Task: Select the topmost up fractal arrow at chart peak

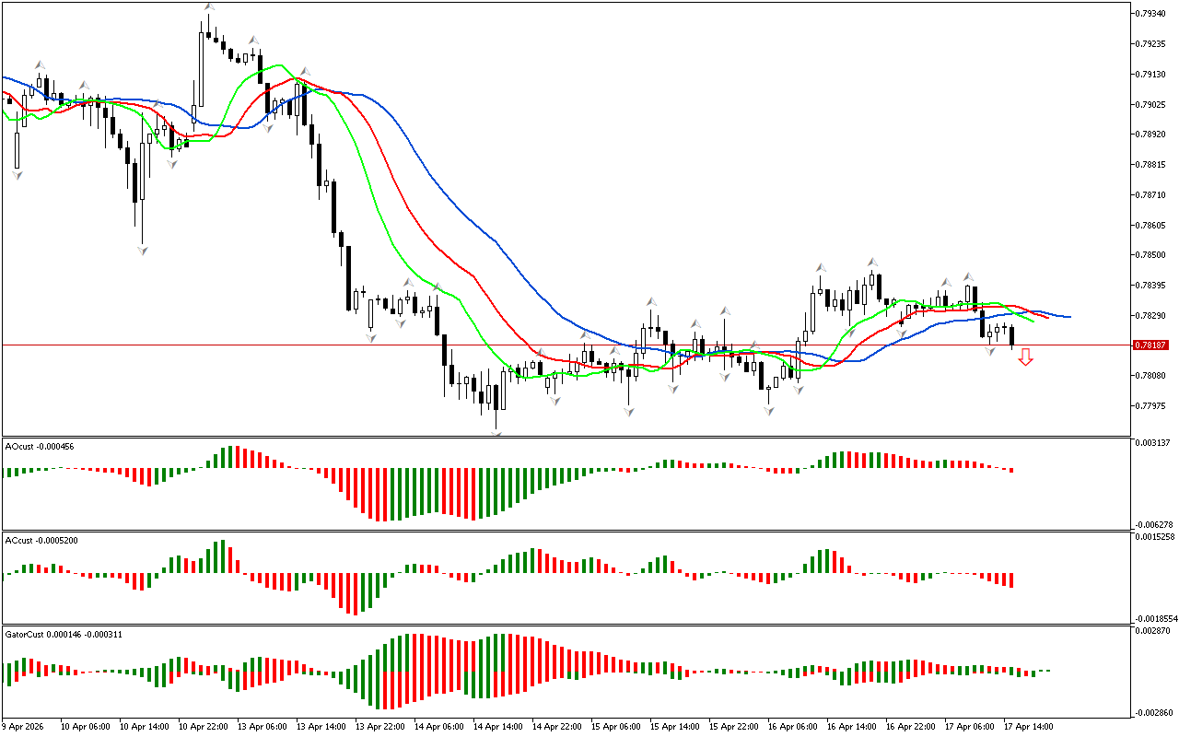Action: click(x=209, y=7)
